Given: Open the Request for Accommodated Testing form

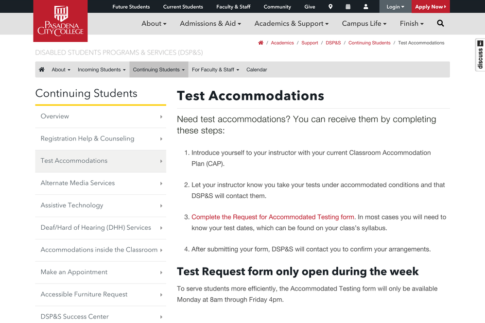Looking at the screenshot, I should 273,217.
